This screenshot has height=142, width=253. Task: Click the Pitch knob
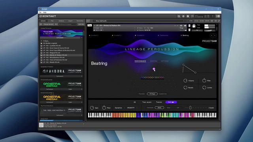[x=104, y=108]
